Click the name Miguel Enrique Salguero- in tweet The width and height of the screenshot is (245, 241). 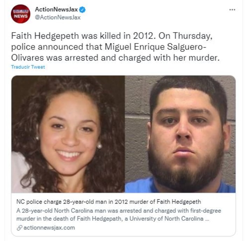(155, 47)
